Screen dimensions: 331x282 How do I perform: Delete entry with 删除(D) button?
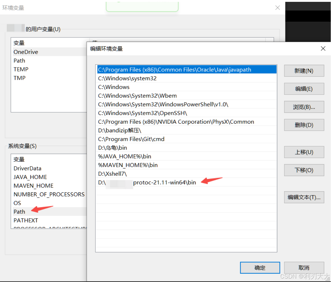coord(304,125)
